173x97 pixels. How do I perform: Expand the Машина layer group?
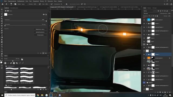(146, 83)
